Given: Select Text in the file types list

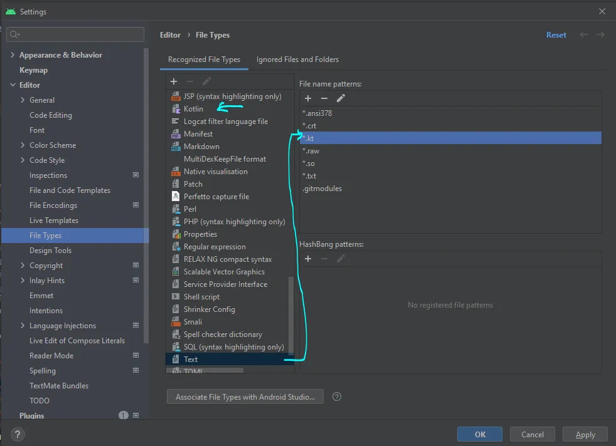Looking at the screenshot, I should tap(230, 360).
